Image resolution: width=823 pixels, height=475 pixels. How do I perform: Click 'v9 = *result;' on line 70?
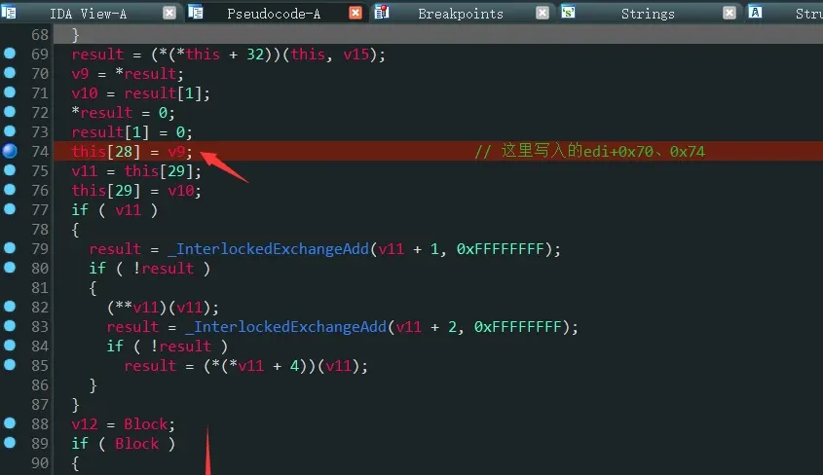click(x=128, y=74)
